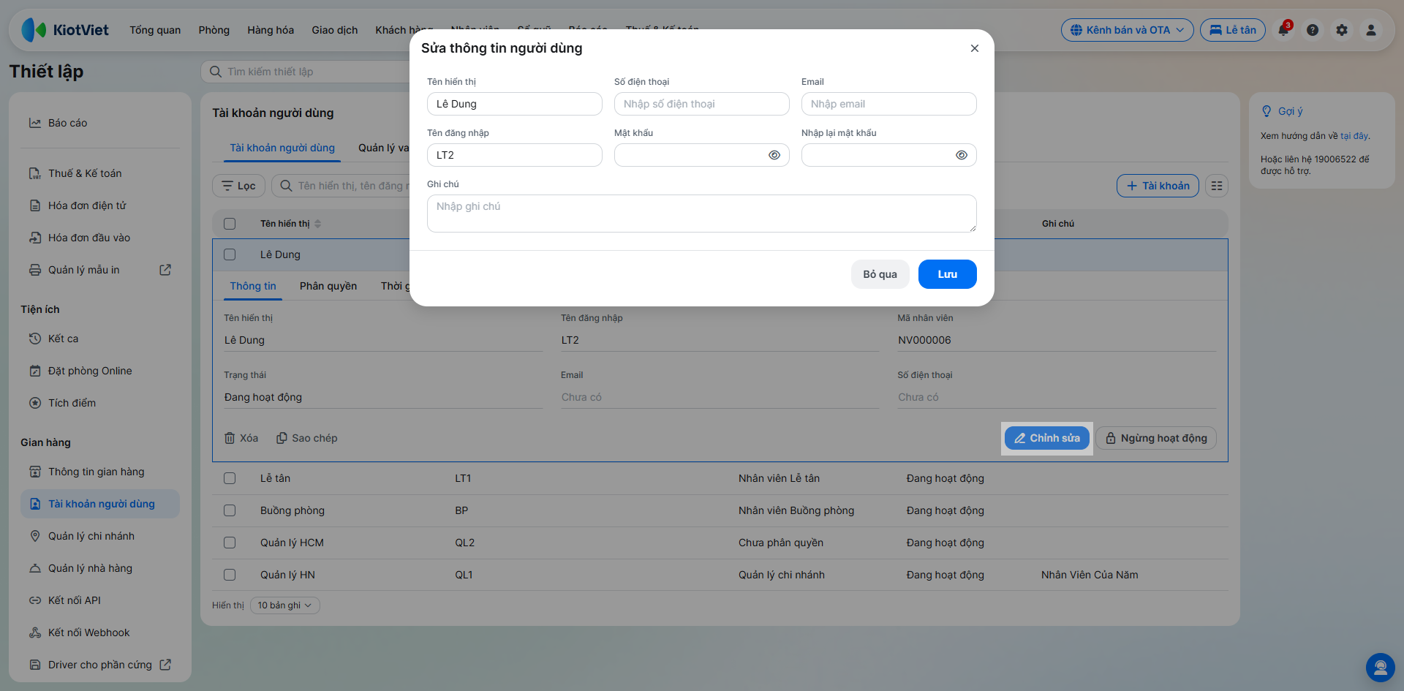Open the Hàng hóa menu
The image size is (1404, 691).
271,30
